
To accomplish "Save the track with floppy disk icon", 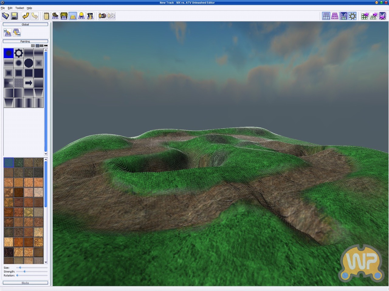I will click(14, 16).
